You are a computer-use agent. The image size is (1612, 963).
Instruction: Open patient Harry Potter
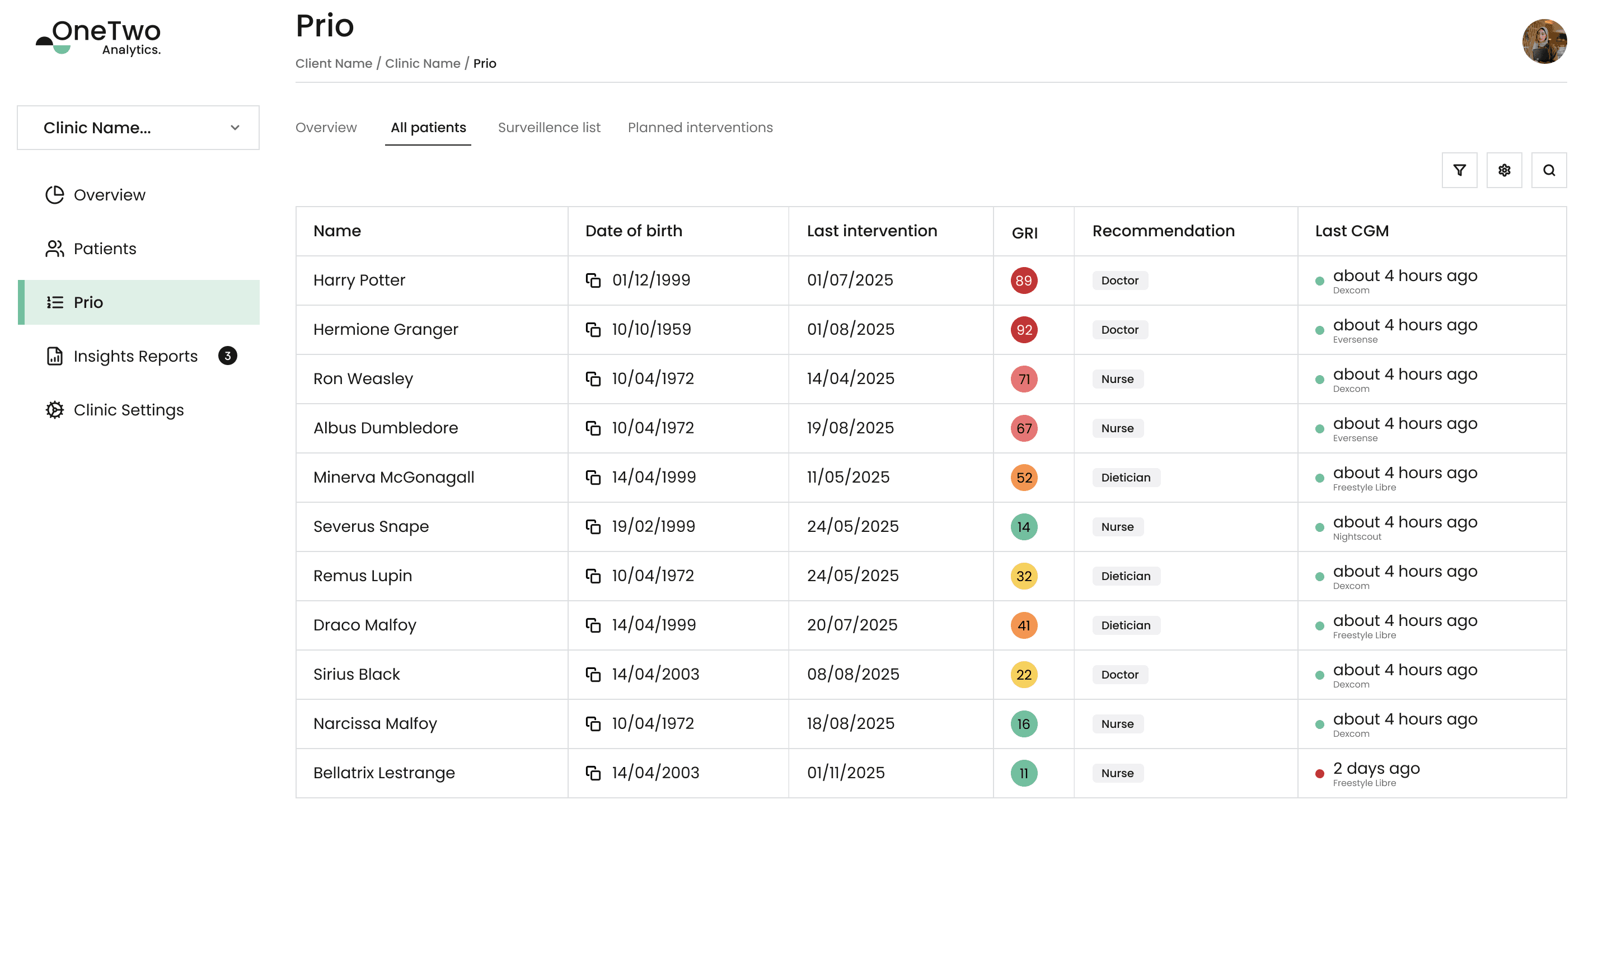coord(359,281)
